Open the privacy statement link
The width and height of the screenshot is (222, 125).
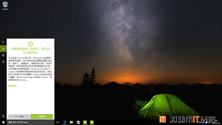click(x=12, y=86)
